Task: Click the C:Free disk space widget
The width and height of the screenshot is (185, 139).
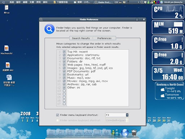Action: coord(168,43)
